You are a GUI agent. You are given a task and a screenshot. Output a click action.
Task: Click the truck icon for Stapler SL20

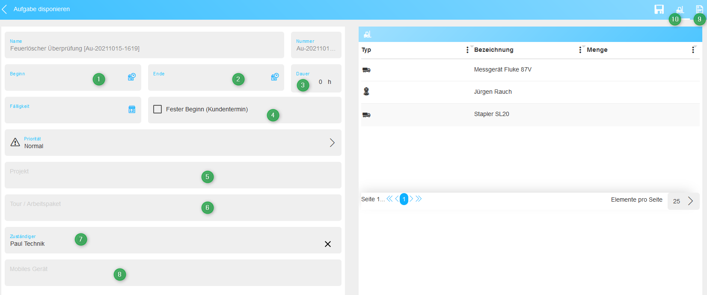366,115
